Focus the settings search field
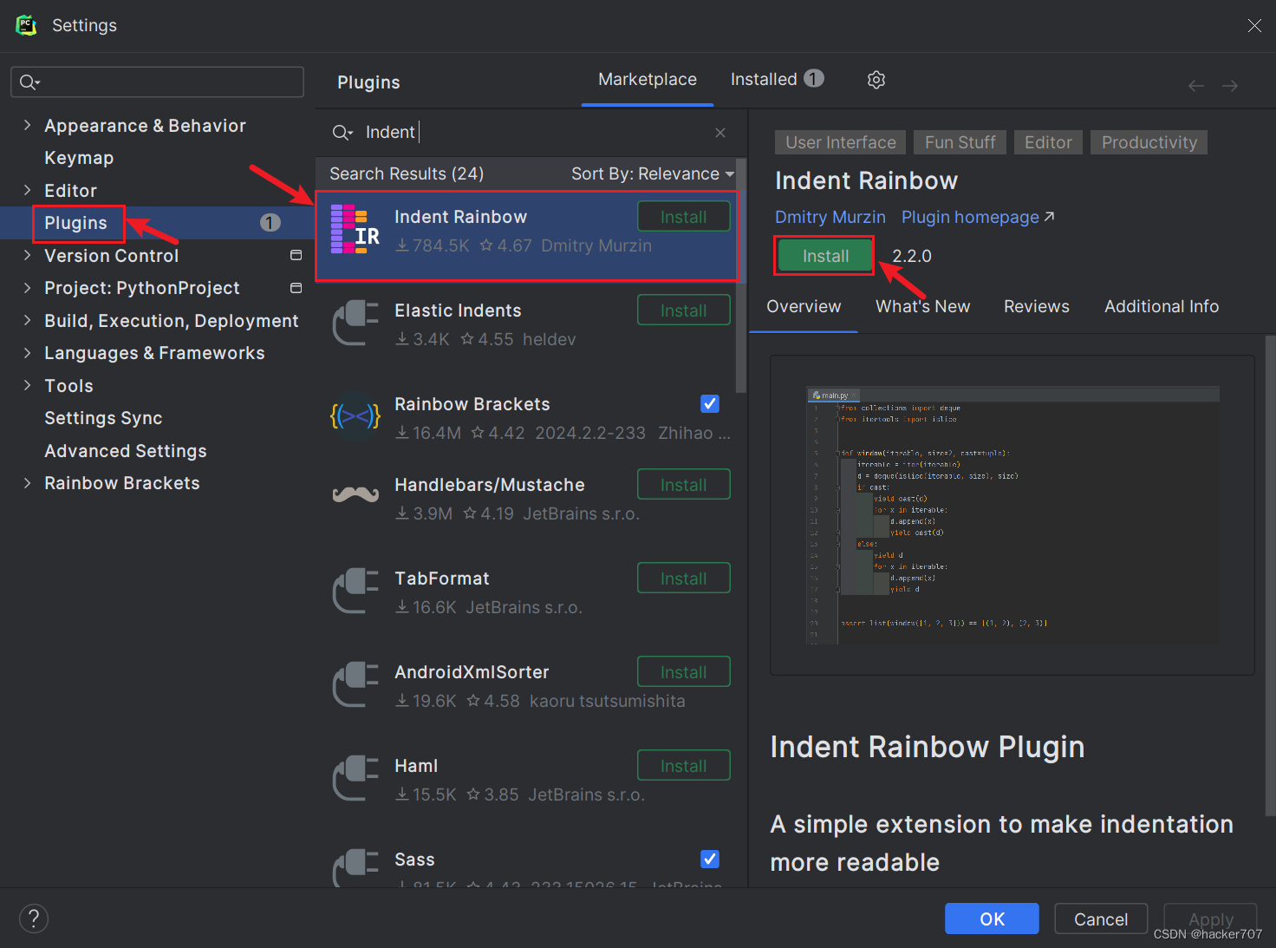Image resolution: width=1276 pixels, height=948 pixels. tap(157, 82)
